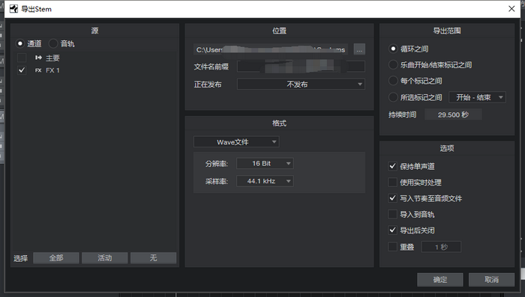
Task: Cancel dialog with 取消 button
Action: pyautogui.click(x=491, y=280)
